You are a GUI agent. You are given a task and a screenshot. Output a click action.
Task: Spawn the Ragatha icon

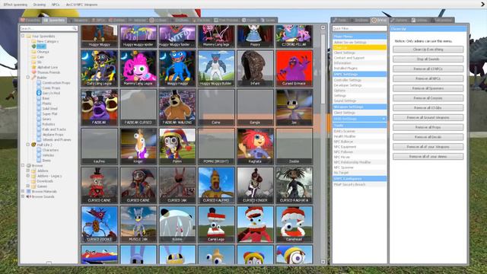[256, 146]
